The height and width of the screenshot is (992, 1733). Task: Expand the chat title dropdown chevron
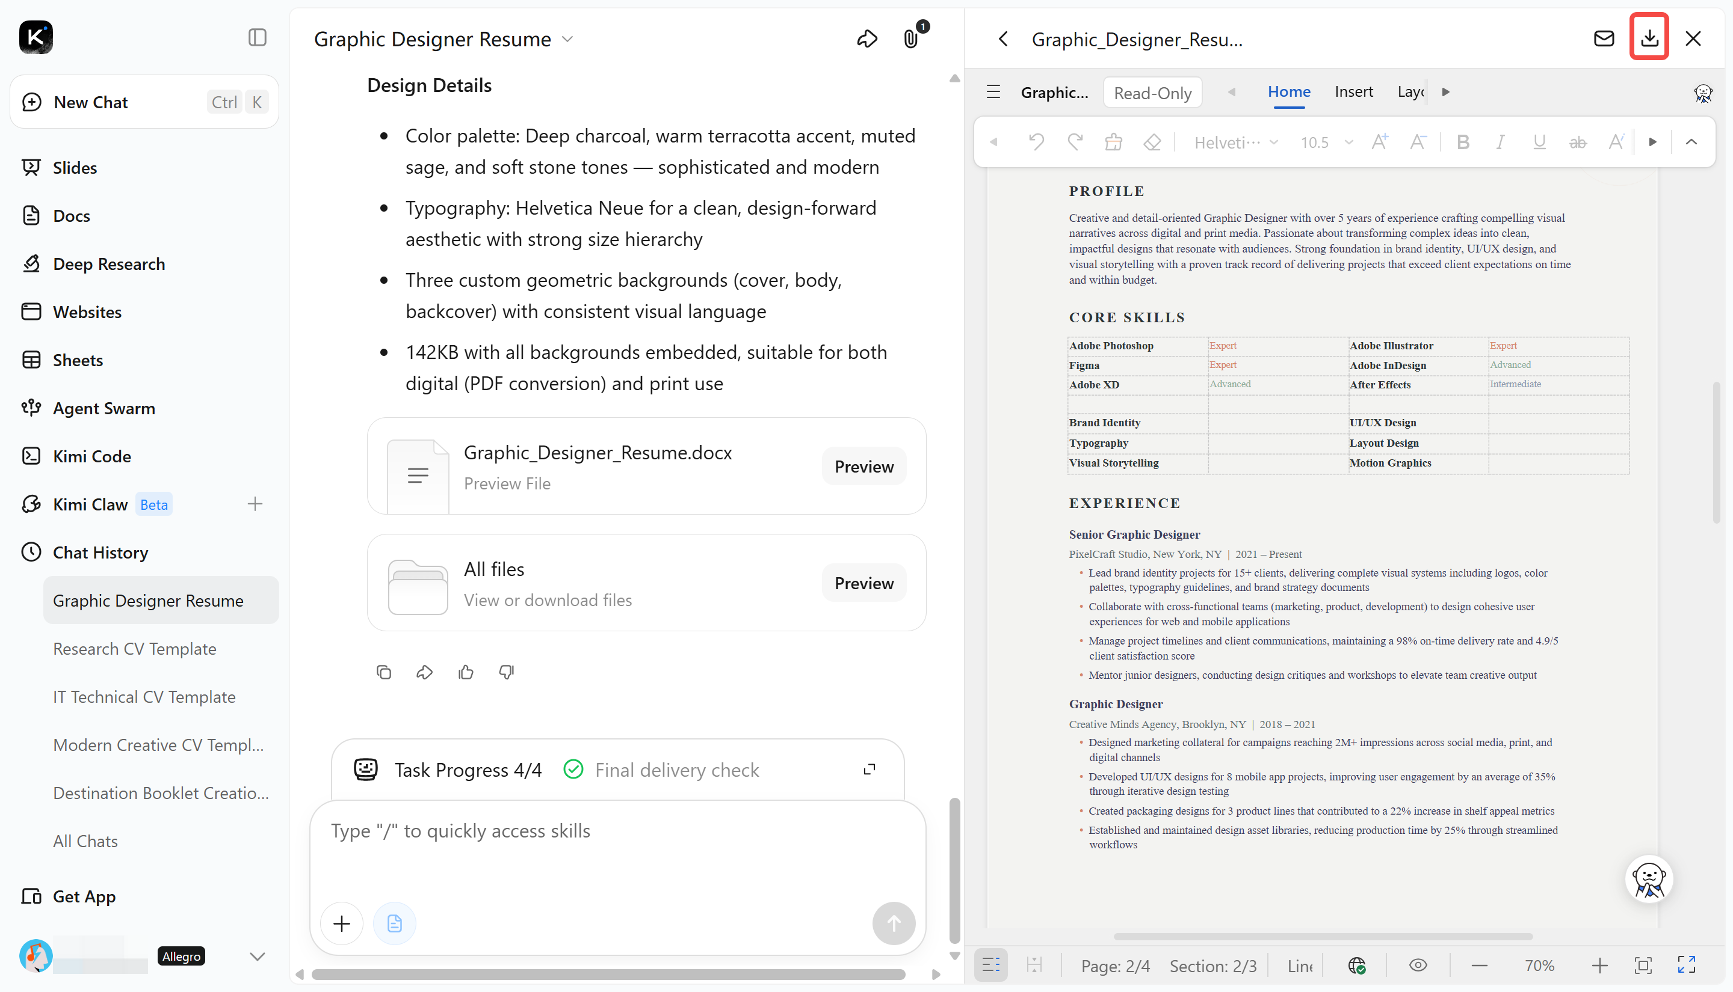point(567,40)
